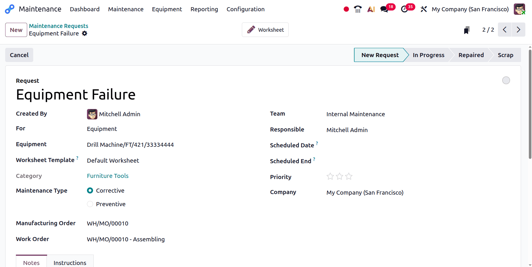This screenshot has width=532, height=267.
Task: Set priority to one star
Action: pyautogui.click(x=330, y=176)
